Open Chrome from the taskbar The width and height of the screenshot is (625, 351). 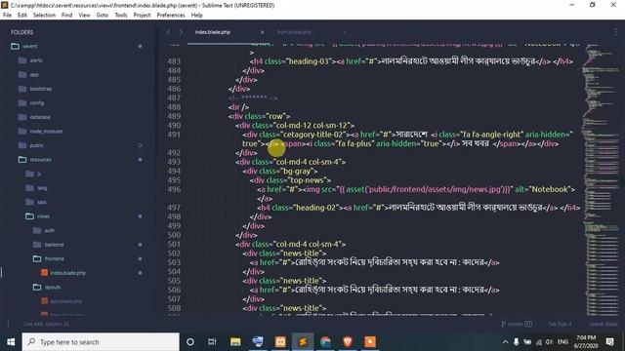point(325,342)
